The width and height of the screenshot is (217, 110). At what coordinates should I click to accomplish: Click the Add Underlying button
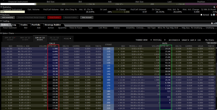click(x=7, y=18)
